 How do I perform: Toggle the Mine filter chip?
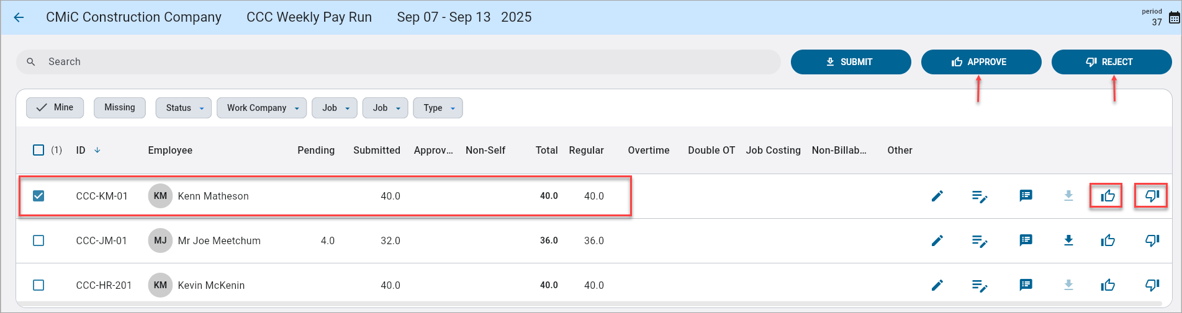[x=55, y=107]
